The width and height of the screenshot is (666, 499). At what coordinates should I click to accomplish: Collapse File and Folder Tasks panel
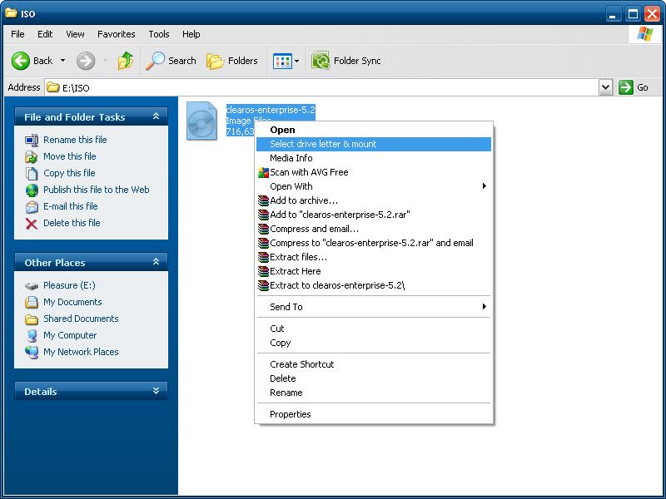(156, 117)
